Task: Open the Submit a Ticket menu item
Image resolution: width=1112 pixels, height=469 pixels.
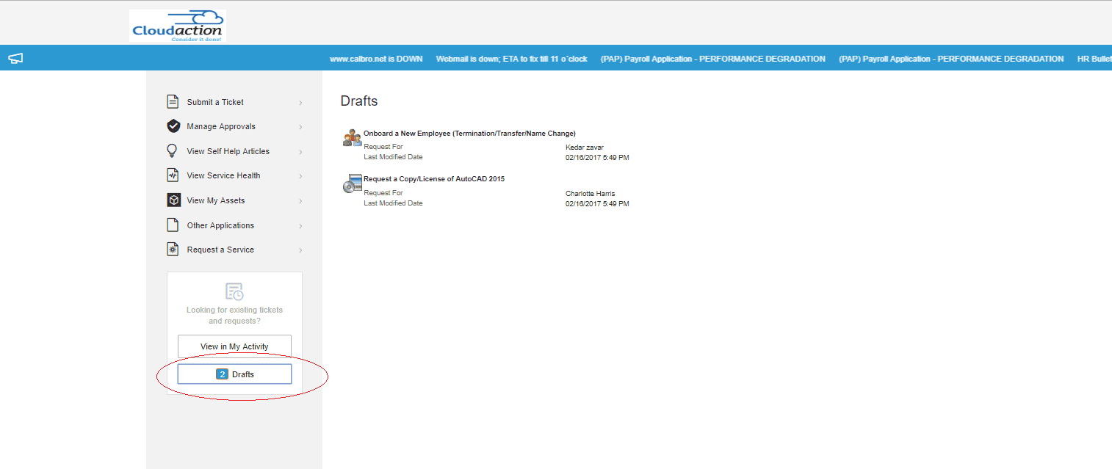Action: 234,102
